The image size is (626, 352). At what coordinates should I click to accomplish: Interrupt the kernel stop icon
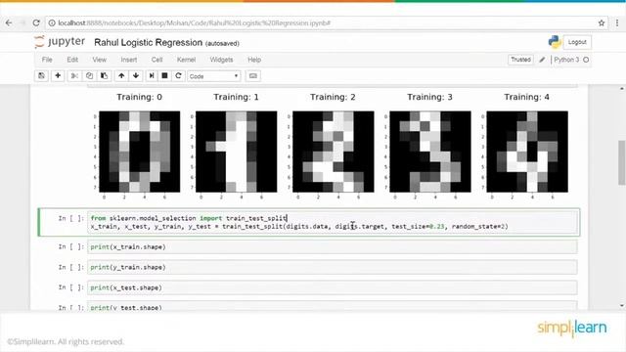(x=164, y=76)
